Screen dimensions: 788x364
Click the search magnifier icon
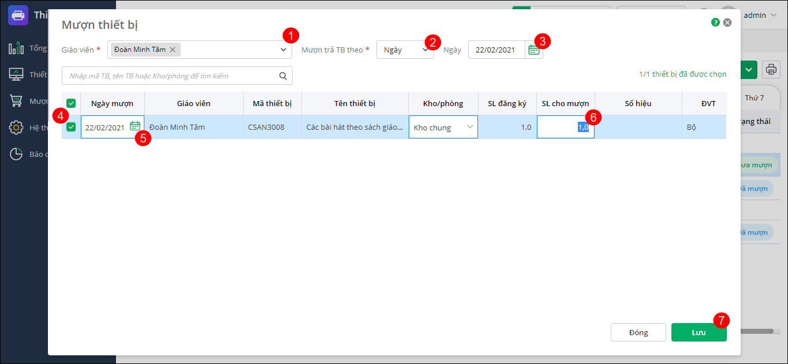click(x=283, y=76)
